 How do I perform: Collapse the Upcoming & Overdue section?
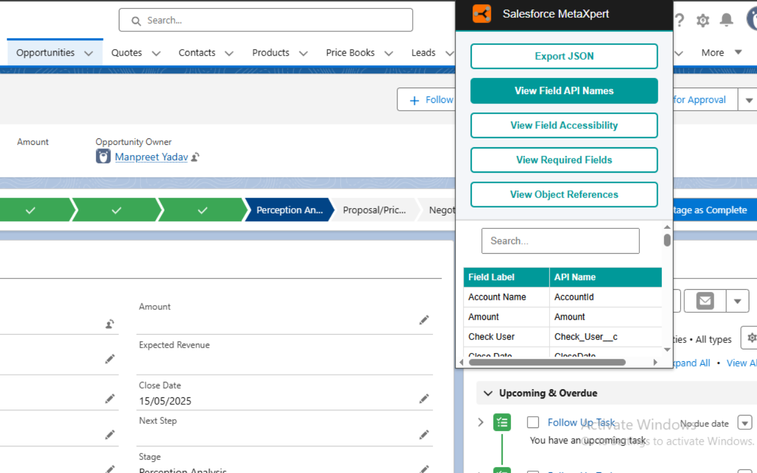coord(489,393)
